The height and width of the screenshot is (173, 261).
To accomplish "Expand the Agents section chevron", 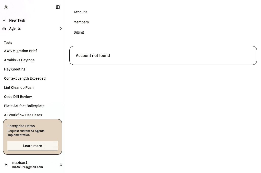I will click(x=61, y=28).
